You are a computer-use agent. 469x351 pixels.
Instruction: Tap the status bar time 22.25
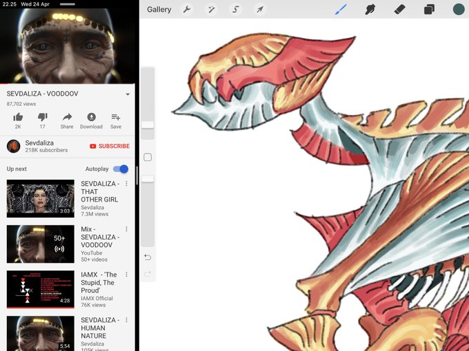pos(9,4)
